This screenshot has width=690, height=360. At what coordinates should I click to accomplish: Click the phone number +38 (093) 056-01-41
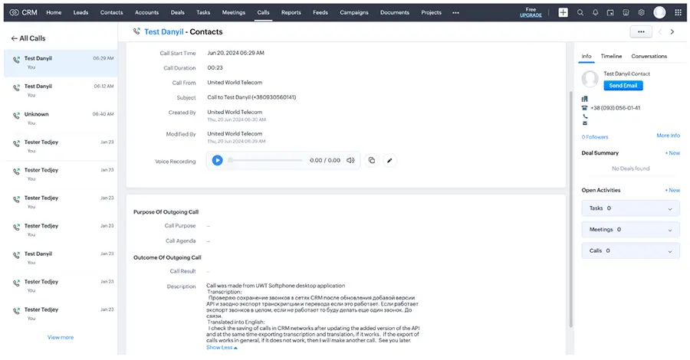615,108
